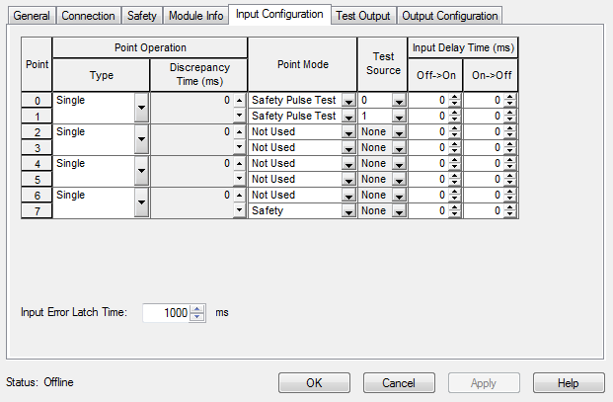Screen dimensions: 613x402
Task: Open Help for this dialog
Action: tap(569, 382)
